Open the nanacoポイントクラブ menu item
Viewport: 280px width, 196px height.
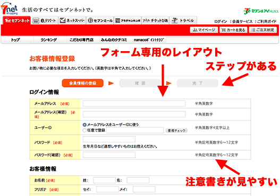[149, 40]
